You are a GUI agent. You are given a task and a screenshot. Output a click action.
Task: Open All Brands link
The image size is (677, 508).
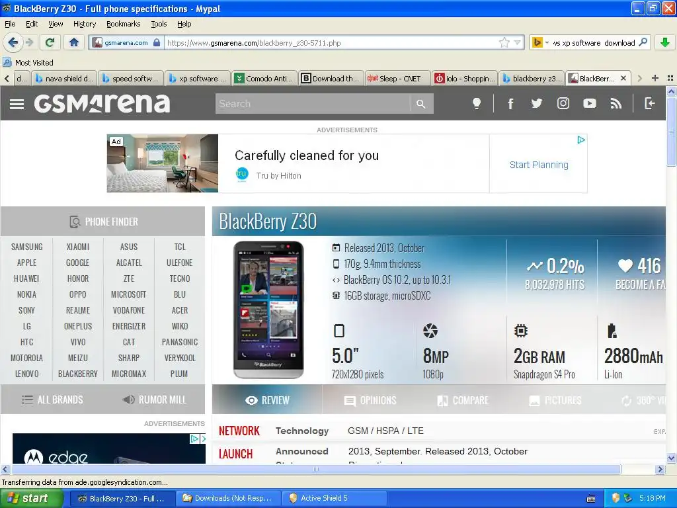point(52,400)
